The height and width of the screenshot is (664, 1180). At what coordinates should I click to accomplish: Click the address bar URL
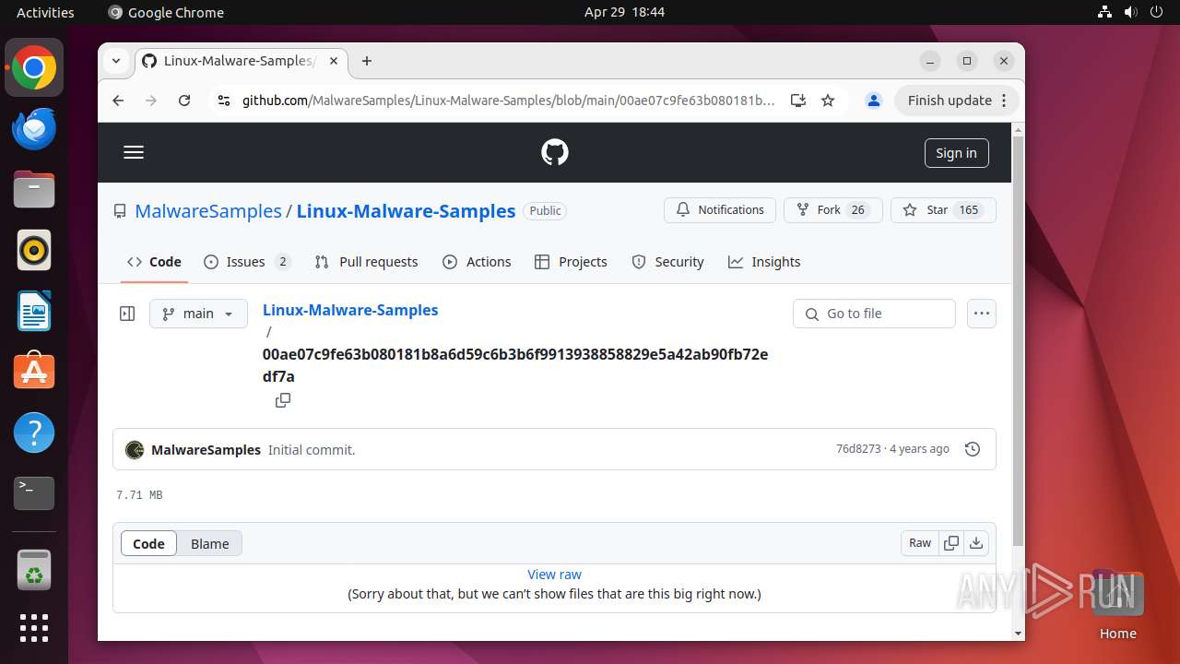[509, 101]
